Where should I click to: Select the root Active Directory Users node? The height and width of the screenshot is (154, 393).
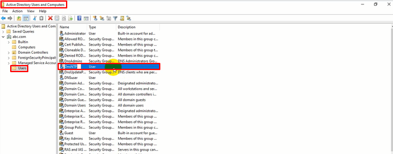pyautogui.click(x=31, y=26)
